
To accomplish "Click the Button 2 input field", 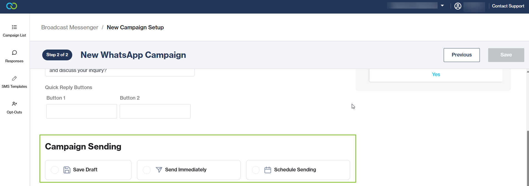I will pos(155,111).
